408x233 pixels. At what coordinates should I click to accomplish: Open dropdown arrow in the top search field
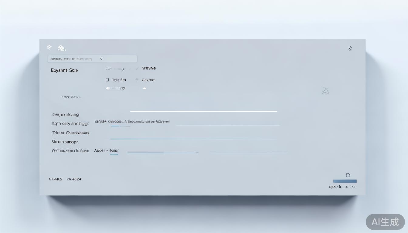(101, 59)
